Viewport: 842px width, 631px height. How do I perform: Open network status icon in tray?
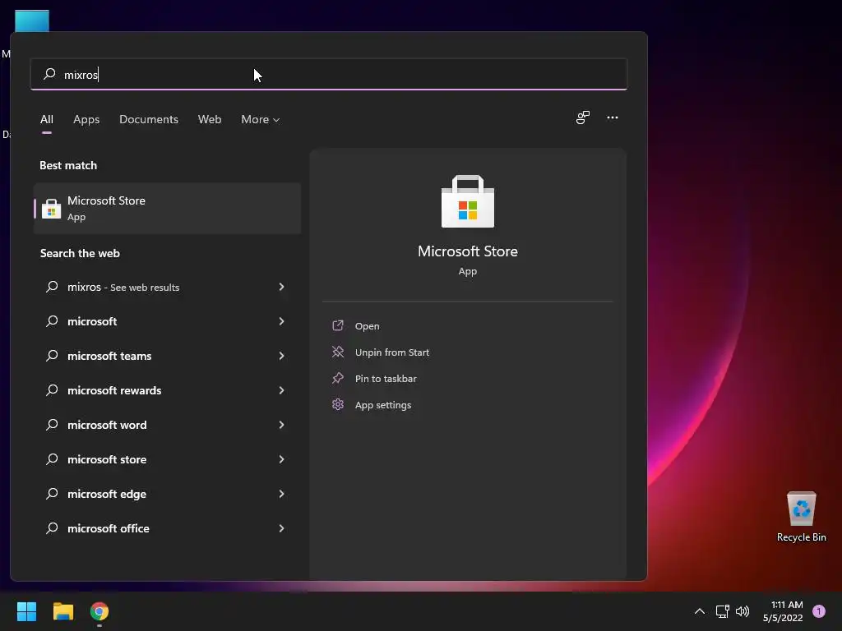722,611
